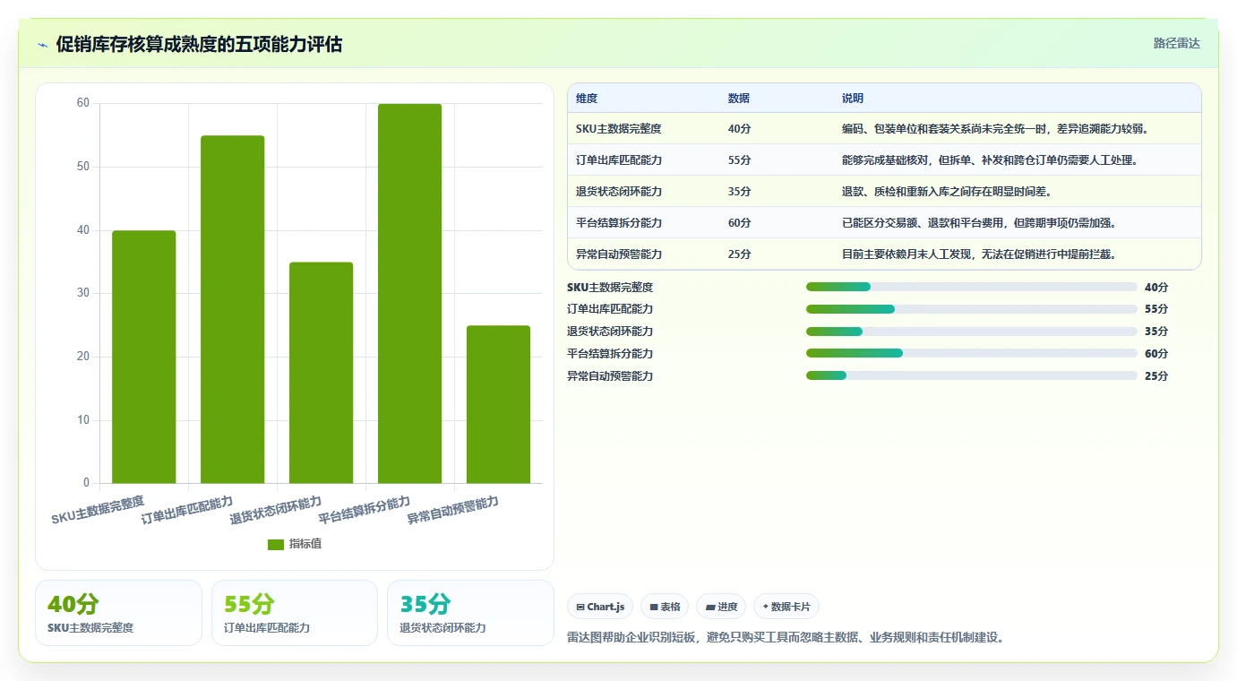Click the dashboard title 促销库存核算成熟度的五项能力评估
This screenshot has height=681, width=1237.
click(199, 45)
